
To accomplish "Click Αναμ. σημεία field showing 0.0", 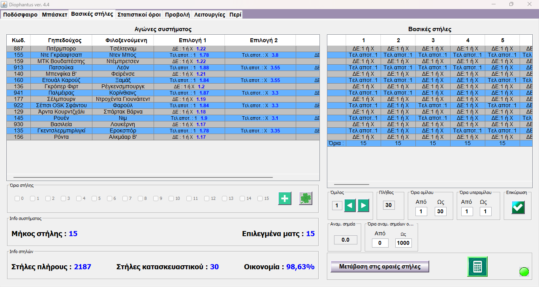I will (346, 240).
